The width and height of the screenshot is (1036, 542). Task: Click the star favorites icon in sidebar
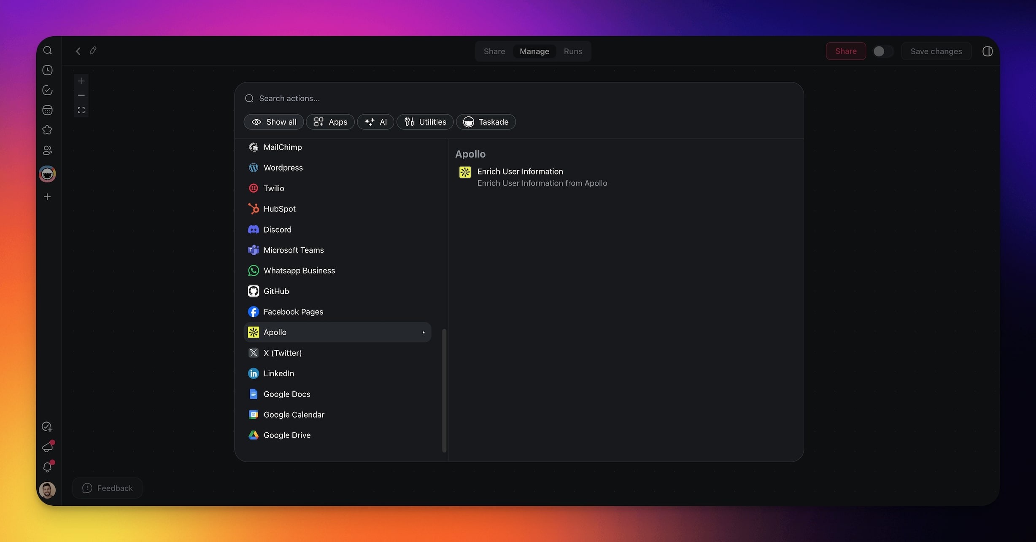tap(48, 130)
